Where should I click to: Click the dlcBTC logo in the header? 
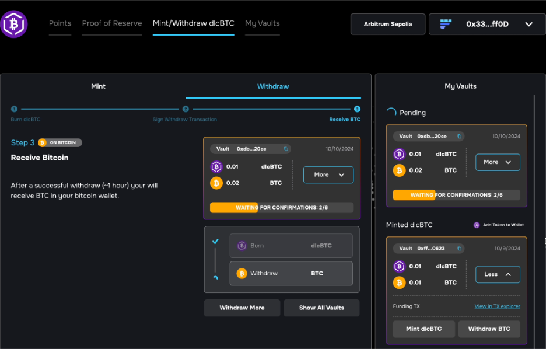point(13,24)
